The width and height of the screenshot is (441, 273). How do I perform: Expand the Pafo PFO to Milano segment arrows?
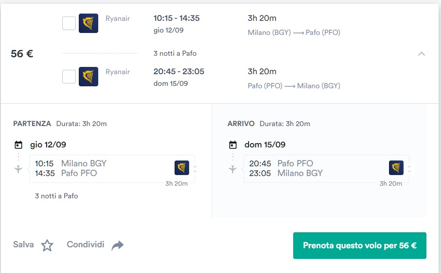point(409,169)
